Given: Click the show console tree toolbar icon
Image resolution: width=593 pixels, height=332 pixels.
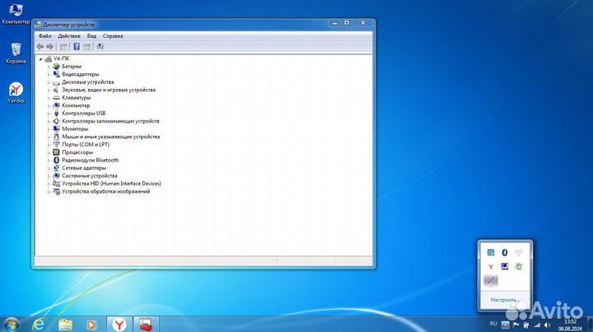Looking at the screenshot, I should [x=63, y=46].
